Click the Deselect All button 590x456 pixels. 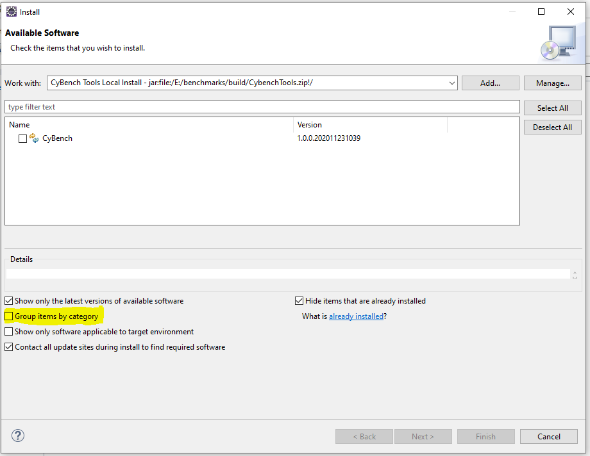[552, 127]
